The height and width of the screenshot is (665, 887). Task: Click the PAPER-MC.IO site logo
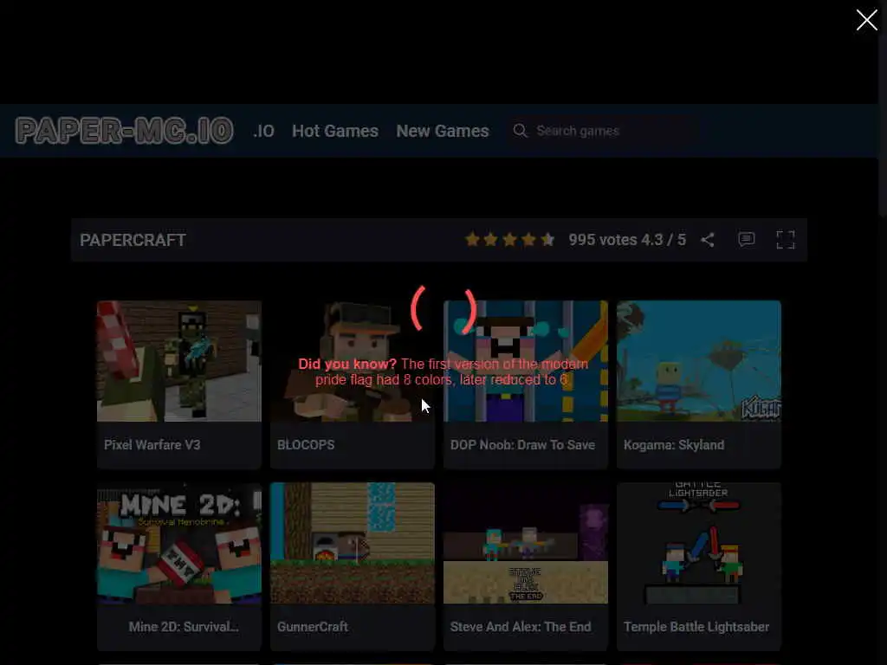[124, 131]
